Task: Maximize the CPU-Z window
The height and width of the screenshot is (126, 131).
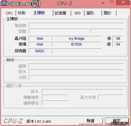Action: pos(112,2)
